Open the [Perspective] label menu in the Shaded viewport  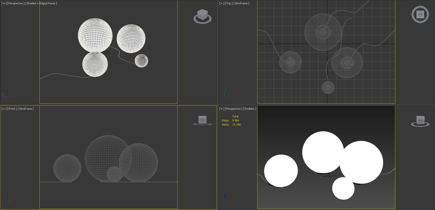click(16, 3)
